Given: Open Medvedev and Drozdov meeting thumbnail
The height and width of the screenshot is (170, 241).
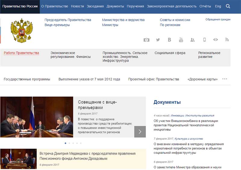Looking at the screenshot, I should pos(18,159).
